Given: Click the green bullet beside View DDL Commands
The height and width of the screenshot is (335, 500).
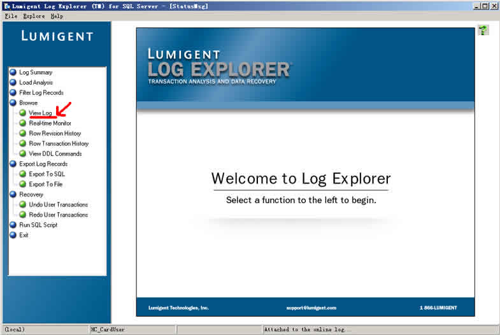Looking at the screenshot, I should [23, 153].
